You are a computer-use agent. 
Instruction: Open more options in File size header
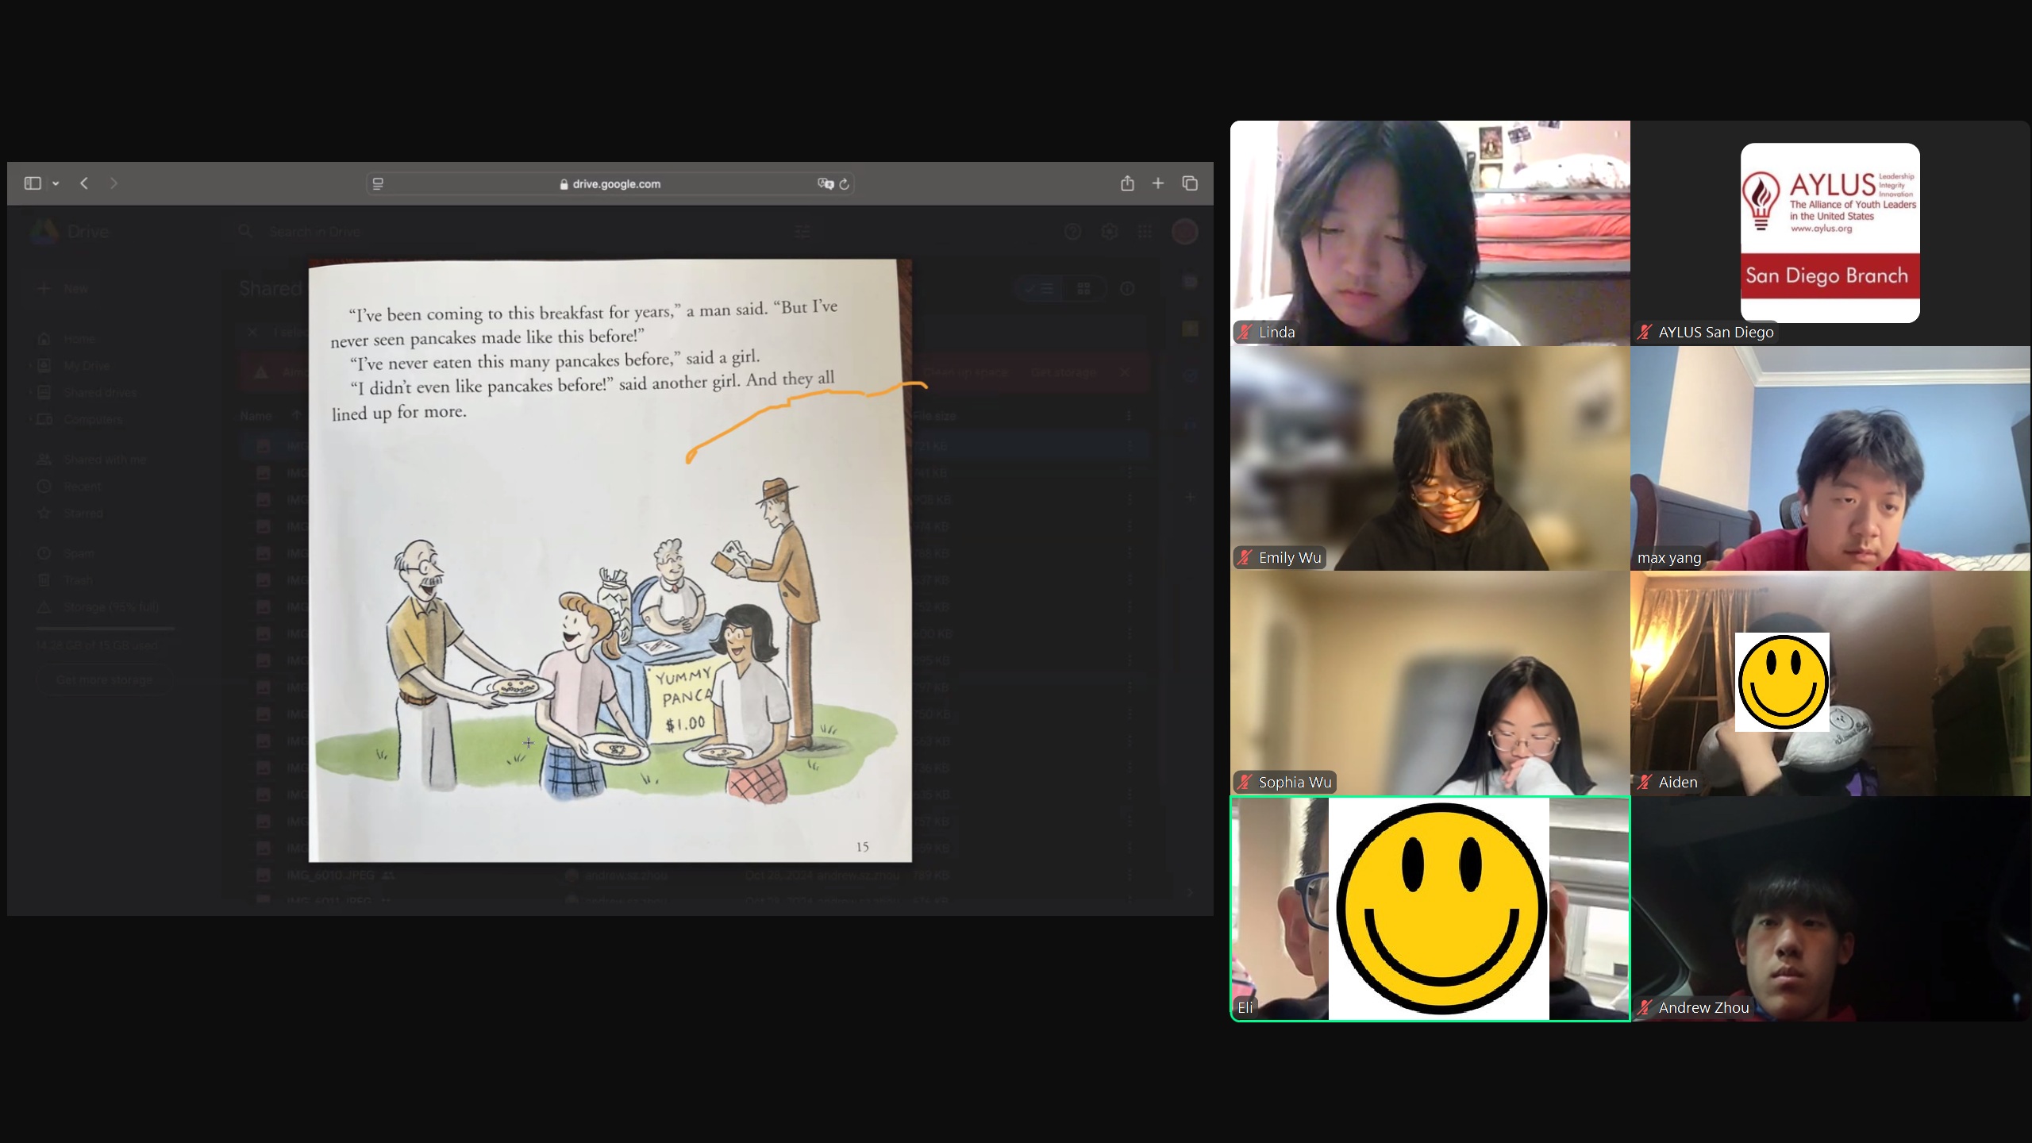tap(1129, 416)
